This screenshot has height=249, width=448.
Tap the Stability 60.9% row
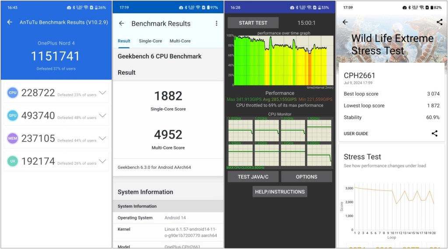point(392,117)
